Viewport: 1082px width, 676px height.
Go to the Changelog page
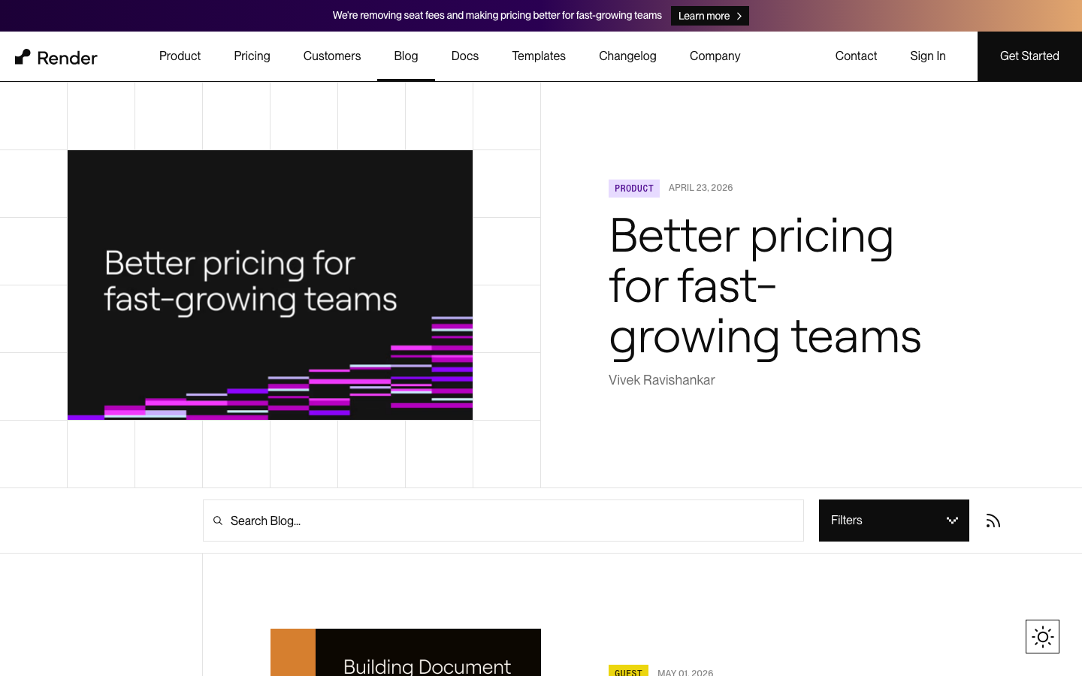point(627,56)
